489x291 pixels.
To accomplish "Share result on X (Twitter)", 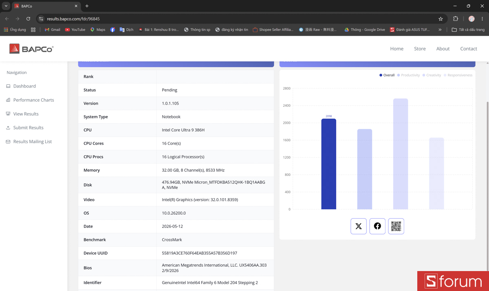I will click(x=359, y=226).
